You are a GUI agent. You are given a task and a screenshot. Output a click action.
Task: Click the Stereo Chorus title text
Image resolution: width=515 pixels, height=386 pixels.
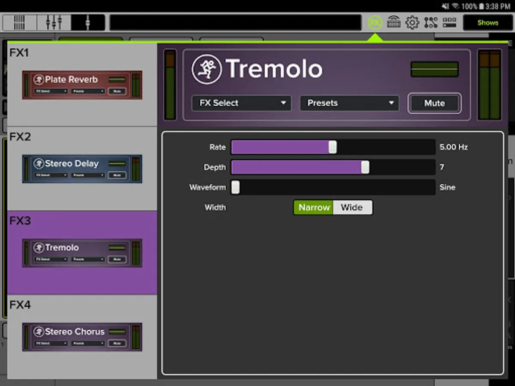click(x=75, y=332)
